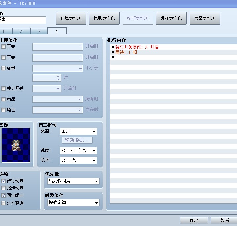Image resolution: width=237 pixels, height=226 pixels.
Task: Open second 开关 selector ellipsis field
Action: click(58, 58)
